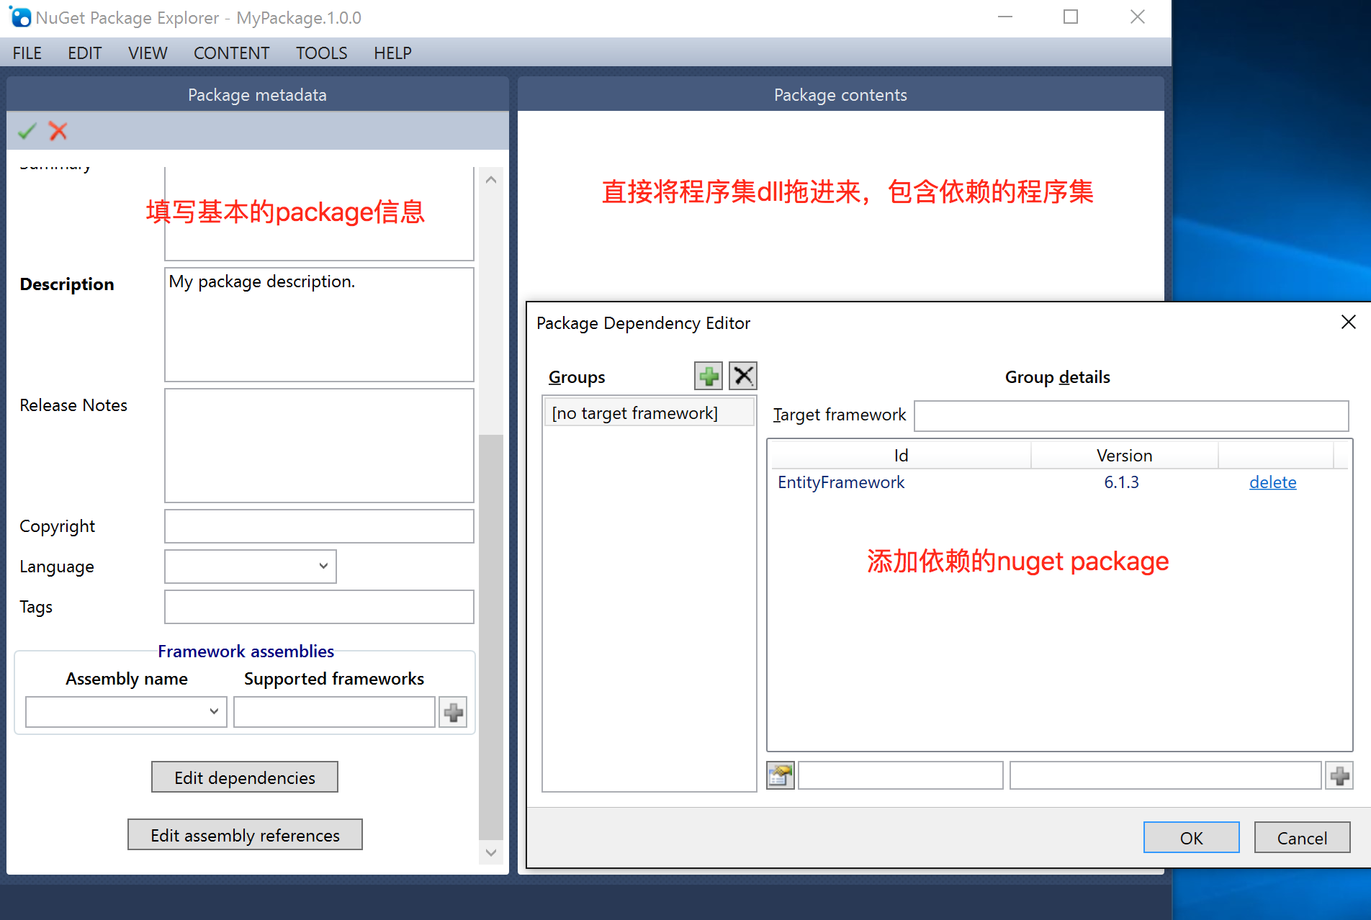This screenshot has width=1371, height=920.
Task: Click metadata scrollbar down arrow
Action: click(x=491, y=852)
